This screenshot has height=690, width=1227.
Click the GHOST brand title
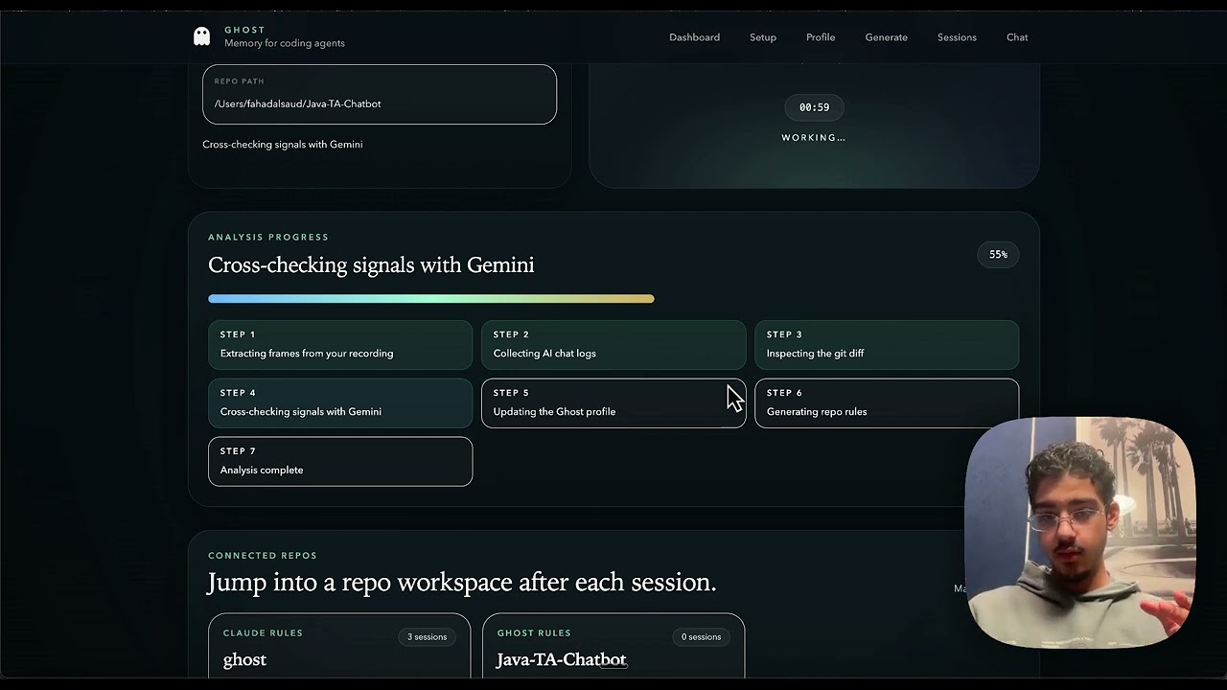pyautogui.click(x=244, y=31)
